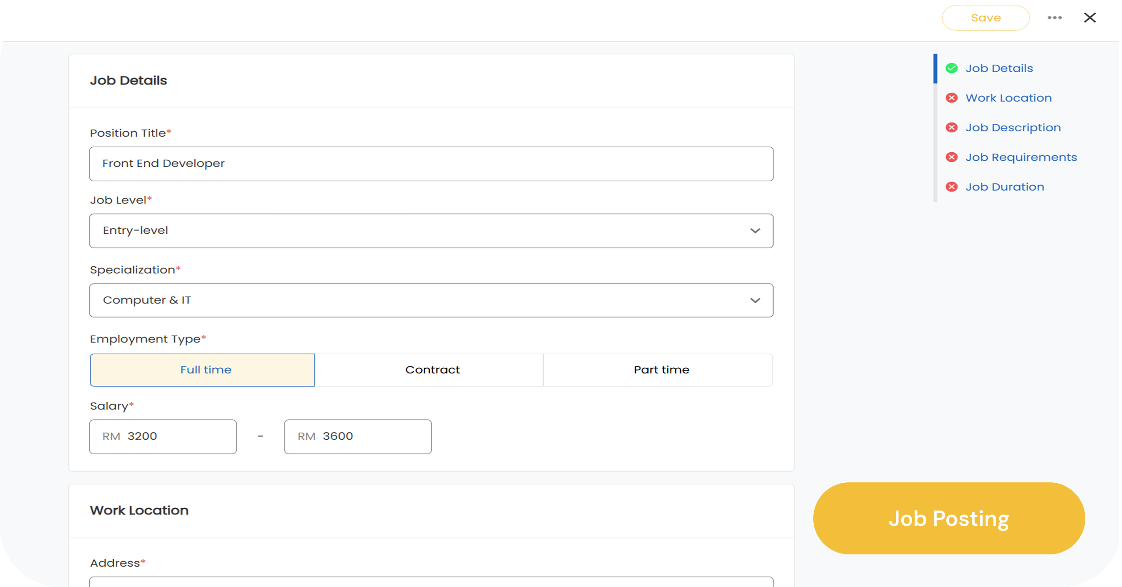Open the Specialization dropdown chevron
1122x587 pixels.
(x=755, y=301)
